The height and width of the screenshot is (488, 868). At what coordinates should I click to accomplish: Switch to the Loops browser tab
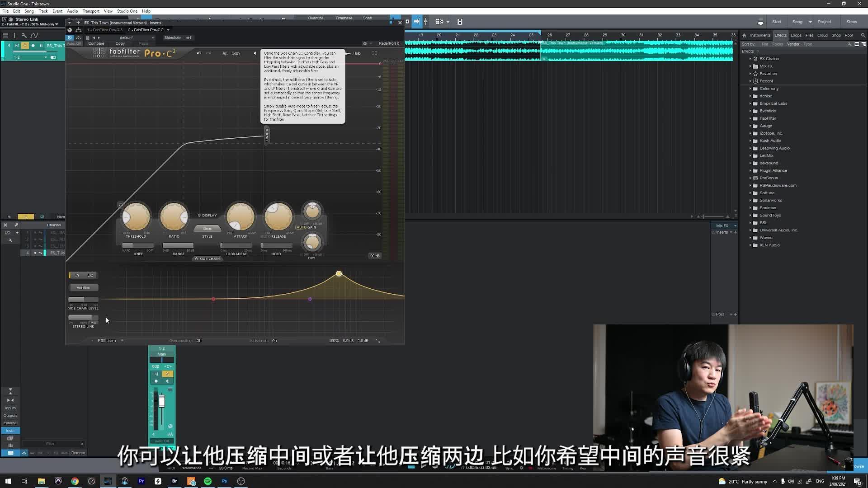[796, 35]
